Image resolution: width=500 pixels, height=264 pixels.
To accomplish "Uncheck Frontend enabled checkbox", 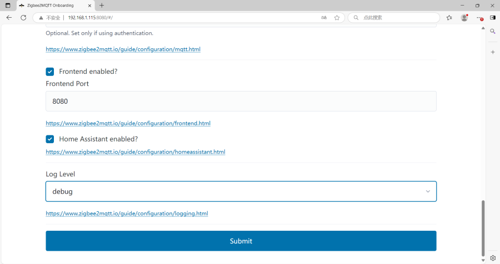I will 50,72.
